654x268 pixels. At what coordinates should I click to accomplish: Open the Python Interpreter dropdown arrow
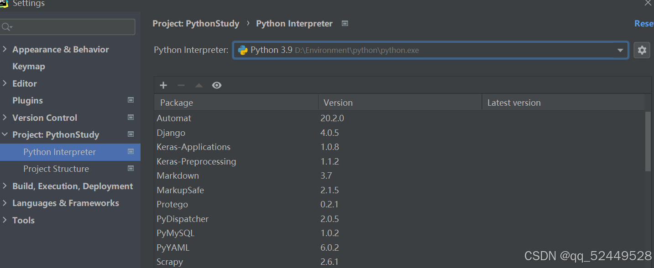click(x=620, y=50)
